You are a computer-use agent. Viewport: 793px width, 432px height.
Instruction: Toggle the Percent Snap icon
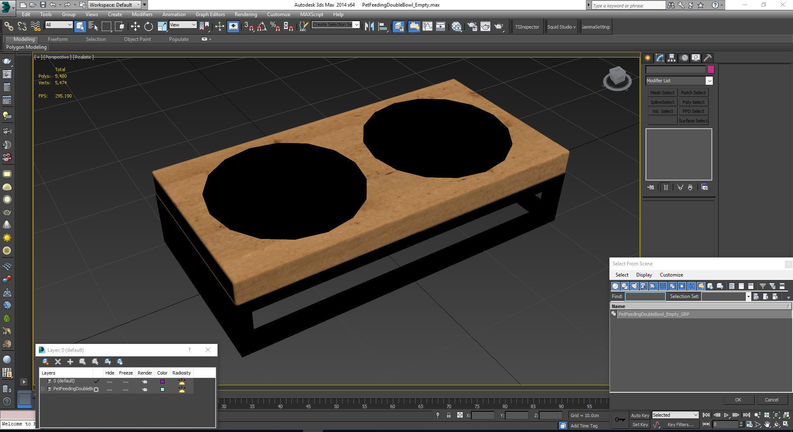[275, 26]
